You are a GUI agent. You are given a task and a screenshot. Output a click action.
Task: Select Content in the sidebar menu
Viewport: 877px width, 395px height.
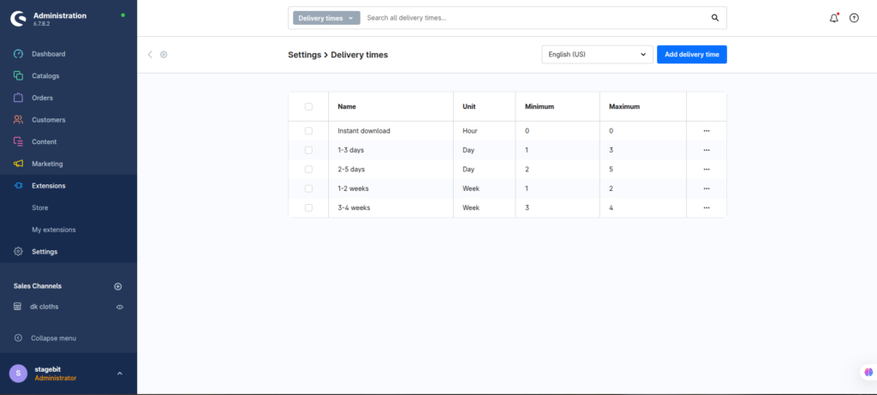(x=45, y=141)
